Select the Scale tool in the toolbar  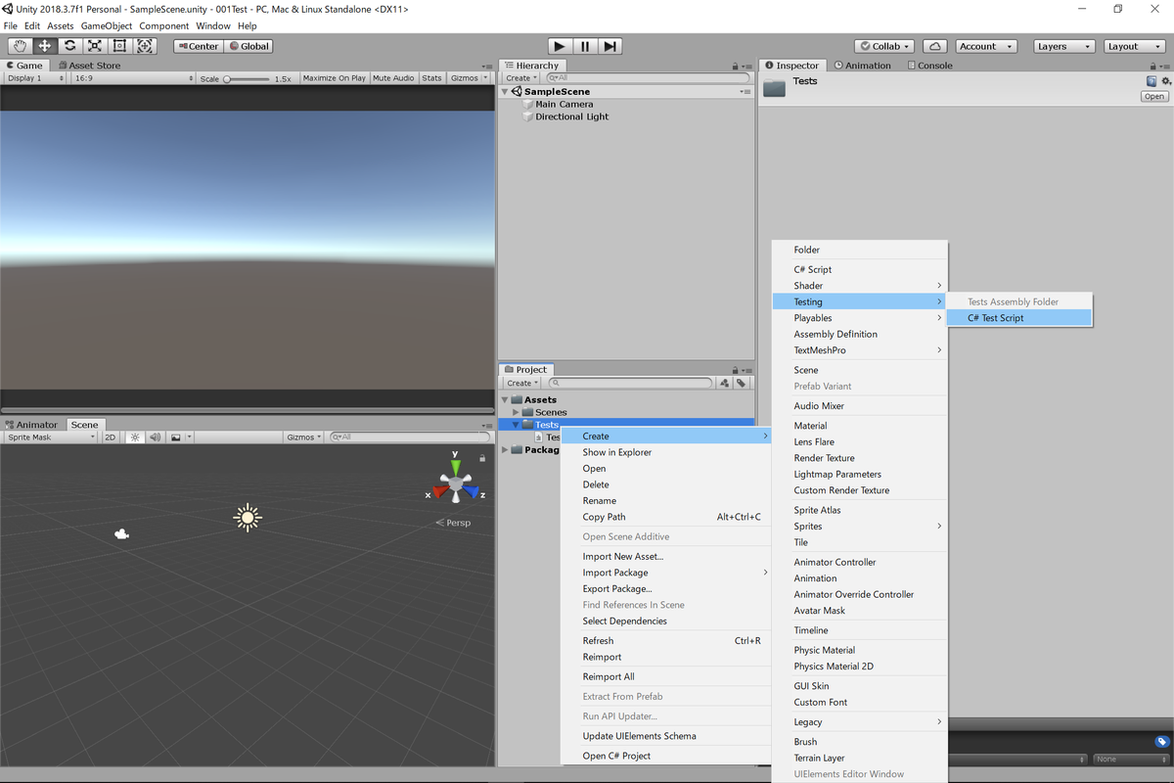[x=95, y=46]
